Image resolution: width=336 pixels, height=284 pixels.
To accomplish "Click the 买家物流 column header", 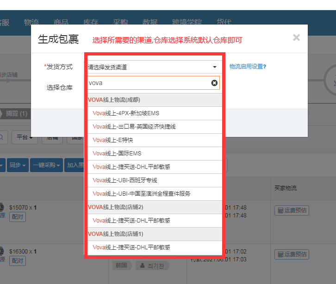I will [286, 188].
